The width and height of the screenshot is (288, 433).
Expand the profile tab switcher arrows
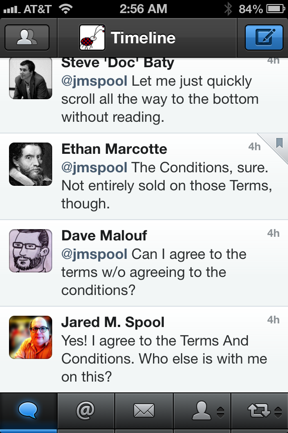pos(220,411)
